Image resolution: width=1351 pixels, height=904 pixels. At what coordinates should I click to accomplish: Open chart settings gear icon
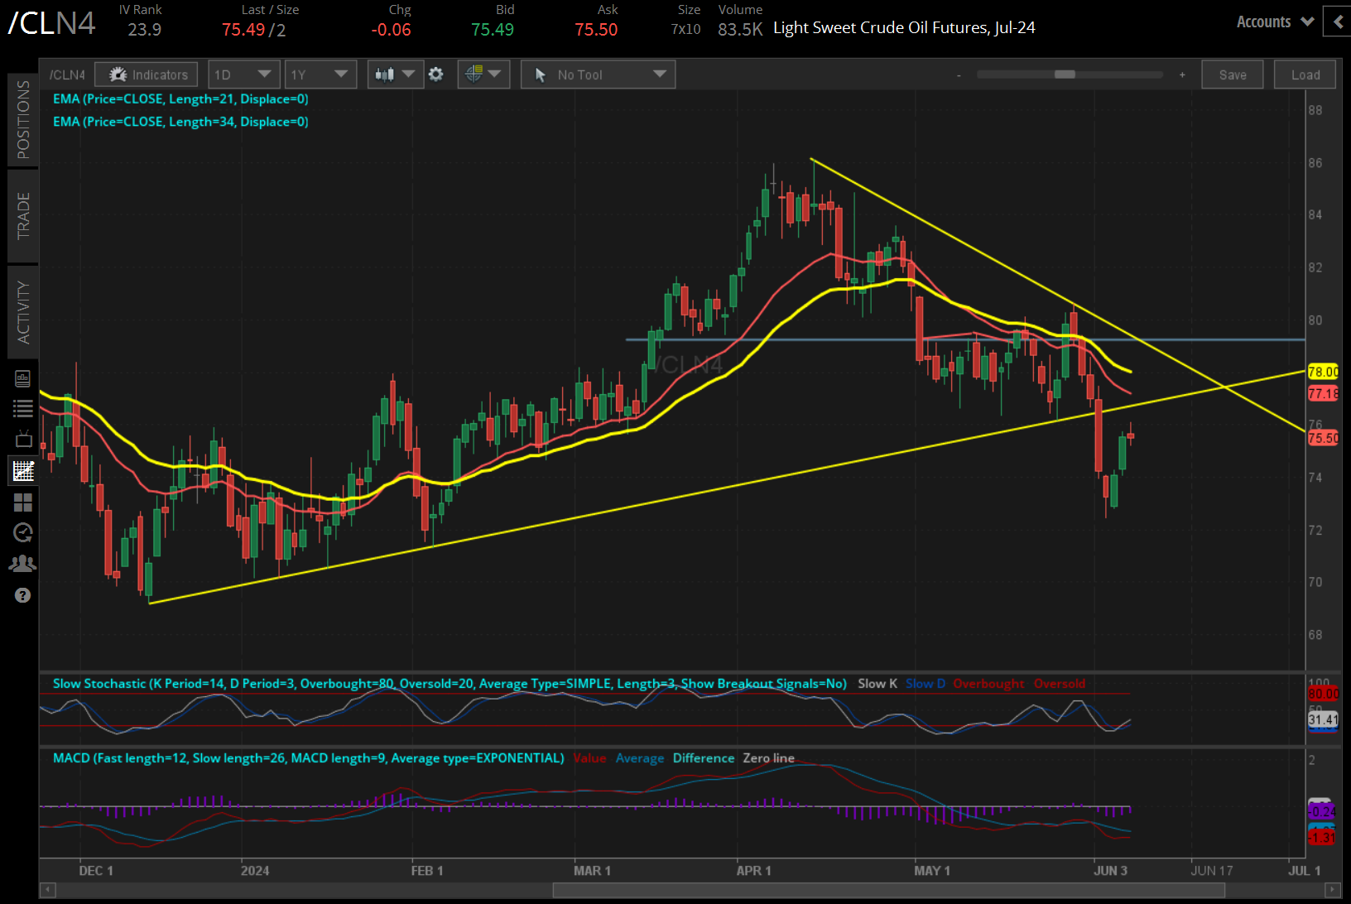436,75
